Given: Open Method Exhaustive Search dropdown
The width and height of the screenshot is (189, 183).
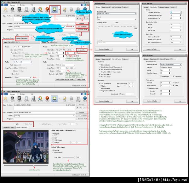Looking at the screenshot, I should 171,67.
